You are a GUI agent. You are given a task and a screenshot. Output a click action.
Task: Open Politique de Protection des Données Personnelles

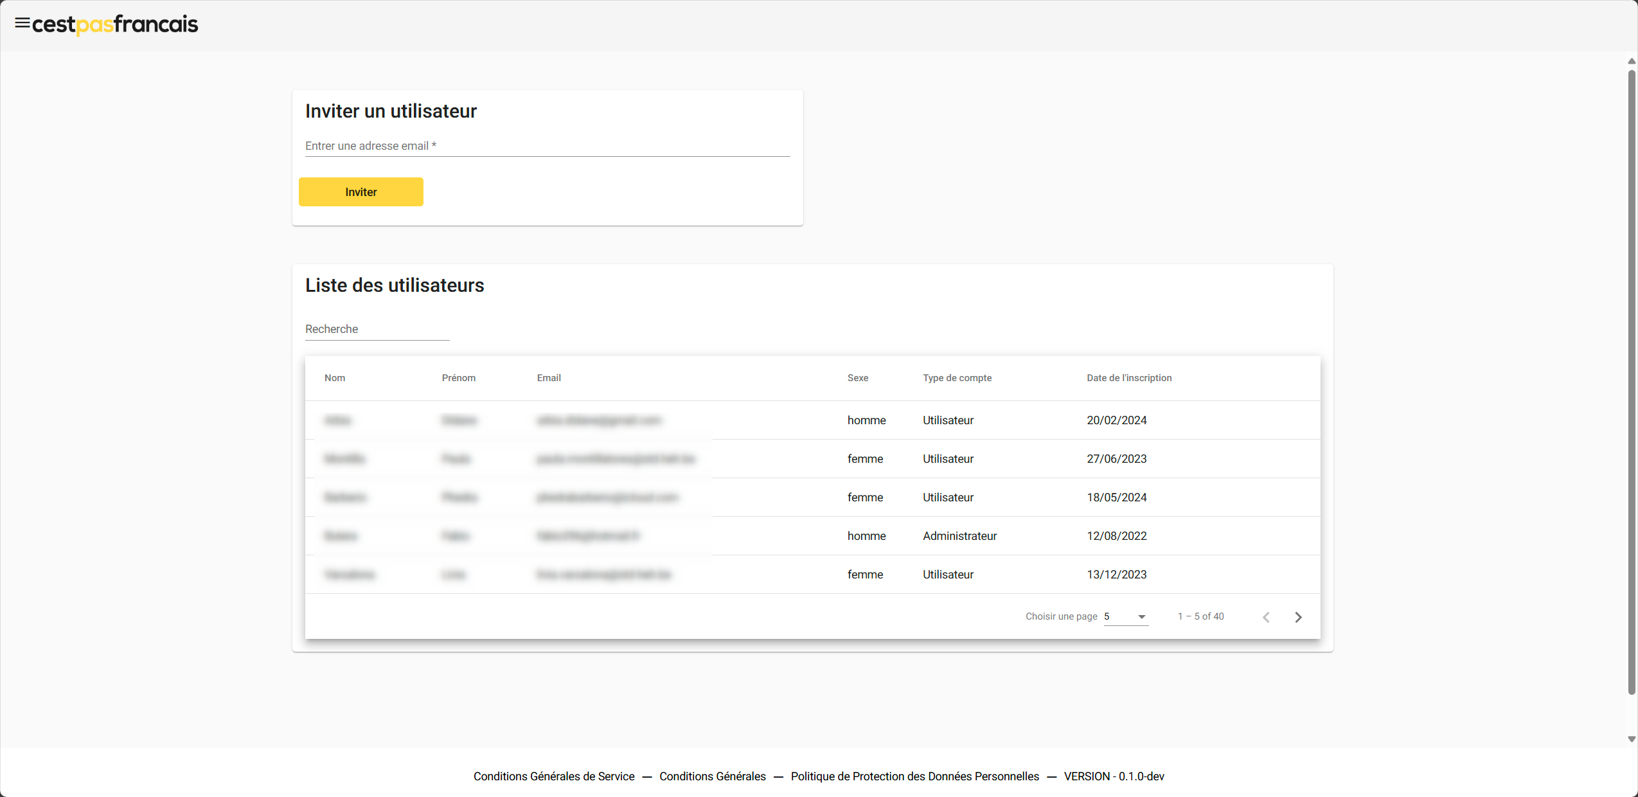tap(915, 776)
